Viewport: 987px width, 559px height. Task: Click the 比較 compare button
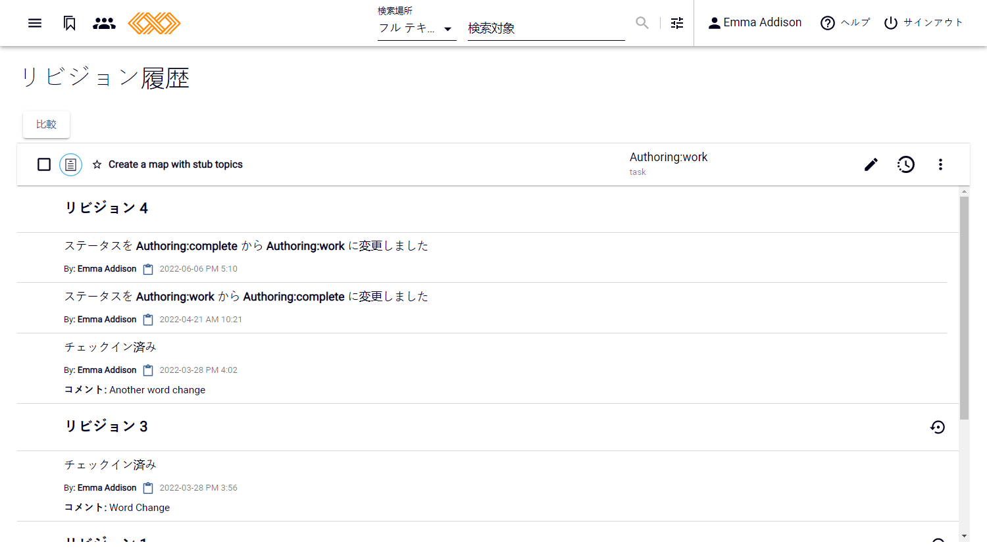click(x=46, y=124)
